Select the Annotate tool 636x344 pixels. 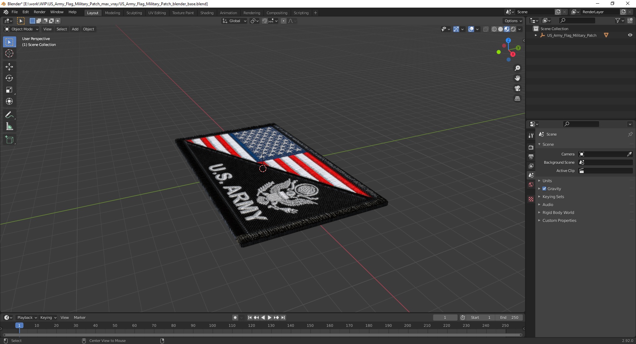[9, 115]
